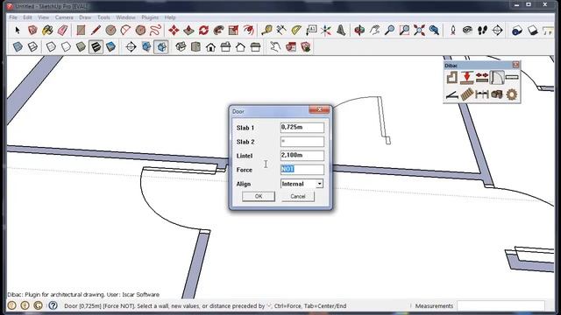Screen dimensions: 561x315
Task: Select the Arc drawing tool
Action: 125,31
